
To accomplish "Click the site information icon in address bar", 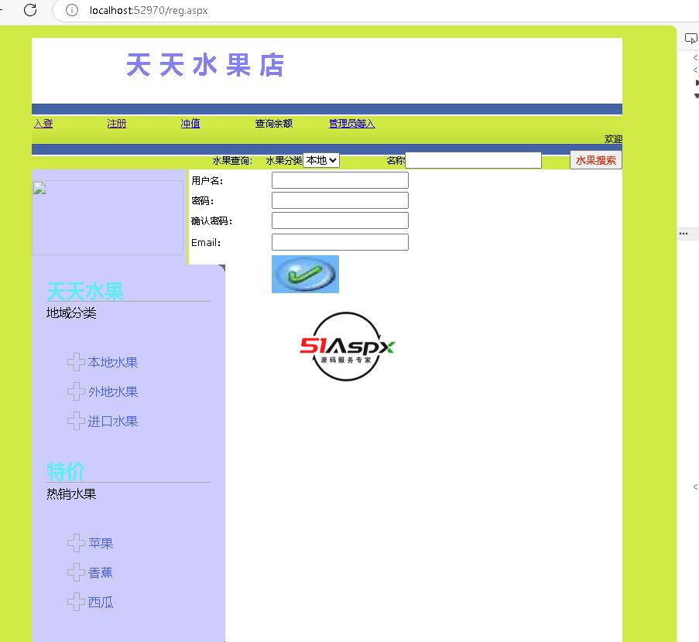I will [72, 10].
